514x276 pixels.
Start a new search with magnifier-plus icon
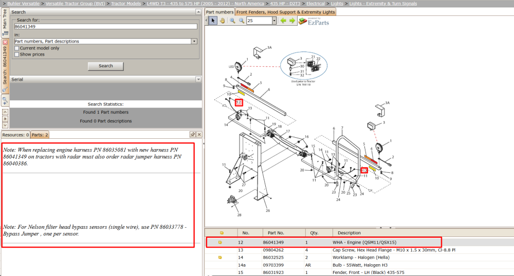tap(5, 101)
